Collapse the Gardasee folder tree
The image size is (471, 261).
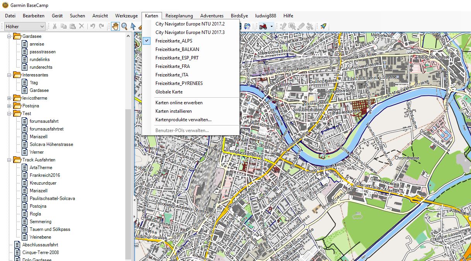[9, 36]
